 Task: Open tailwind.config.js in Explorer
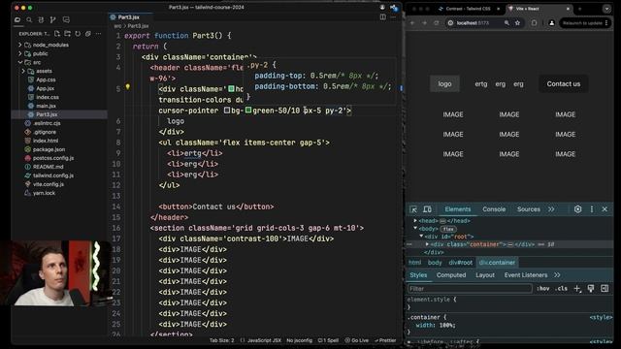[53, 175]
